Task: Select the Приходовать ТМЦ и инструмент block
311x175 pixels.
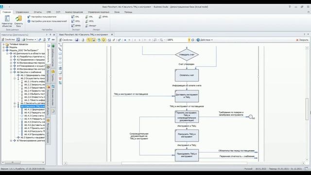Action: 187,155
